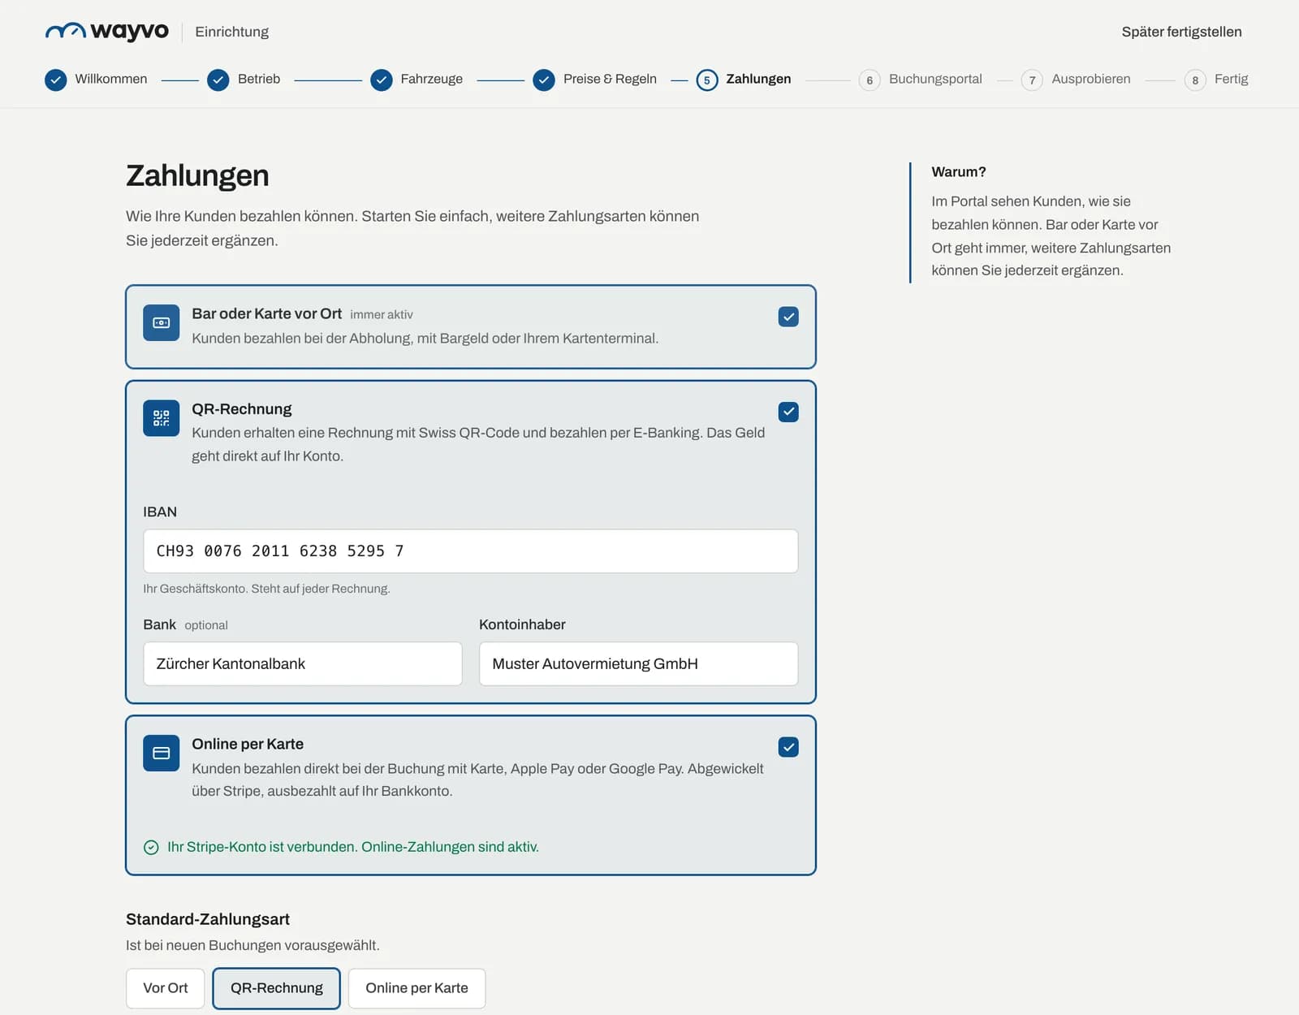The width and height of the screenshot is (1299, 1015).
Task: Click the step 5 circle for Zahlungen
Action: [707, 80]
